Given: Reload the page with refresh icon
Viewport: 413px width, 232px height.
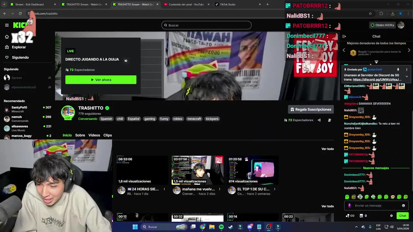Looking at the screenshot, I should pos(20,14).
